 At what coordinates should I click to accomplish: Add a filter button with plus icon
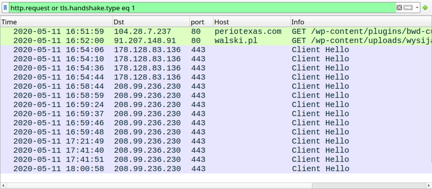point(425,8)
